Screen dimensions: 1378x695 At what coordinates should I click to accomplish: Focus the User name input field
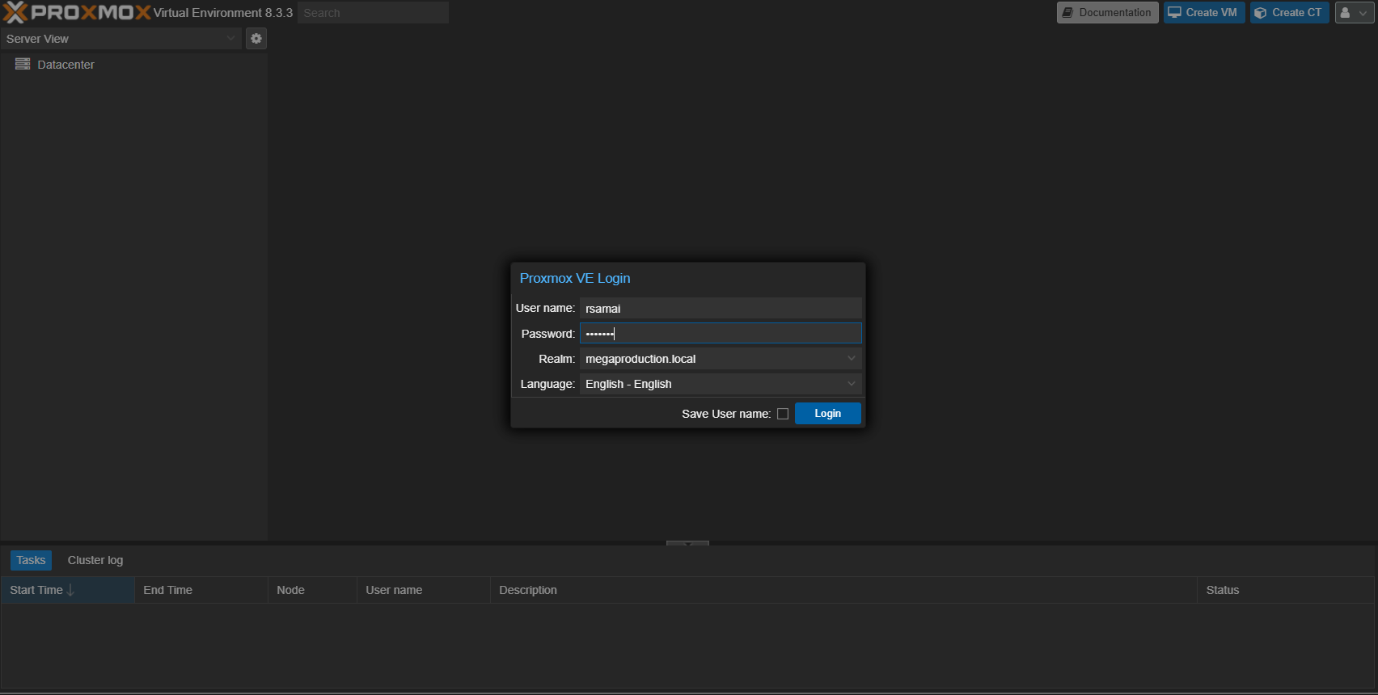(720, 309)
